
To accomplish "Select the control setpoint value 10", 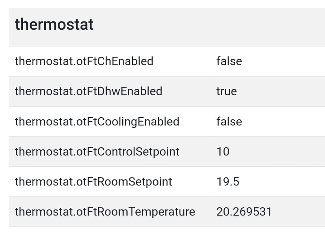I will (x=223, y=152).
